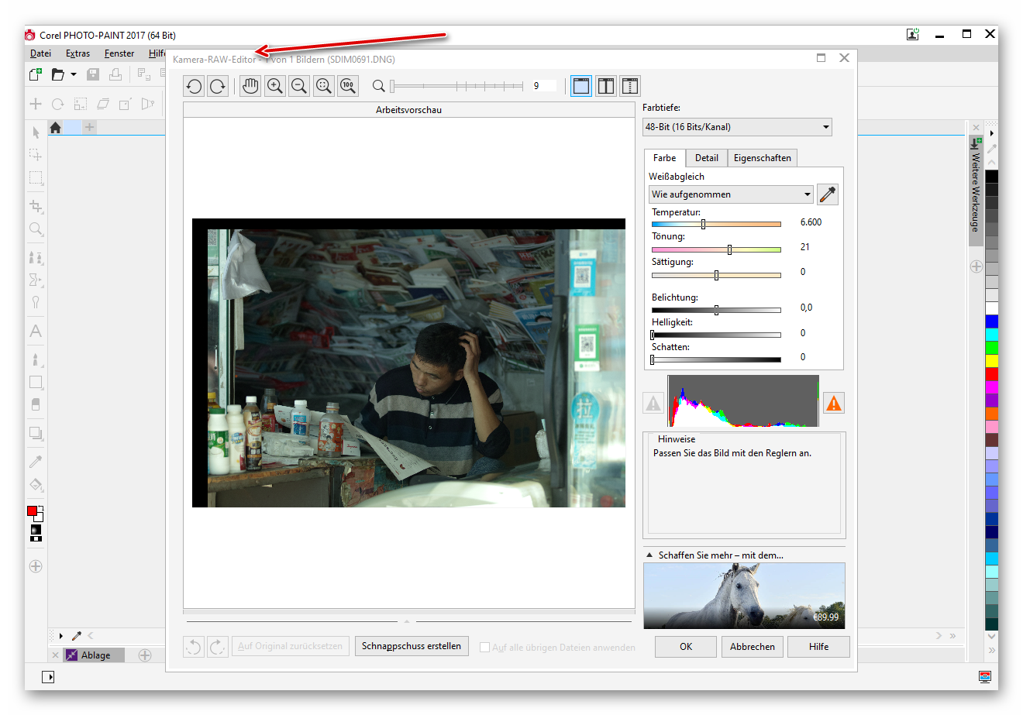
Task: Open the Farbtiefe dropdown
Action: pos(737,127)
